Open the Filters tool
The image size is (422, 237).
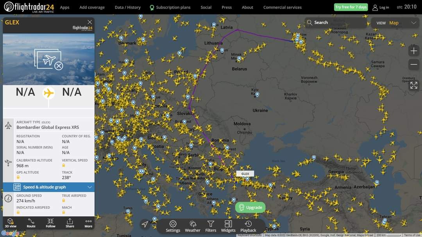click(211, 225)
